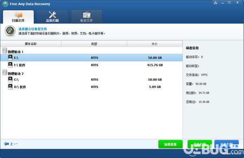Click the application logo icon in title bar
Screen dimensions: 244x158
[5, 4]
